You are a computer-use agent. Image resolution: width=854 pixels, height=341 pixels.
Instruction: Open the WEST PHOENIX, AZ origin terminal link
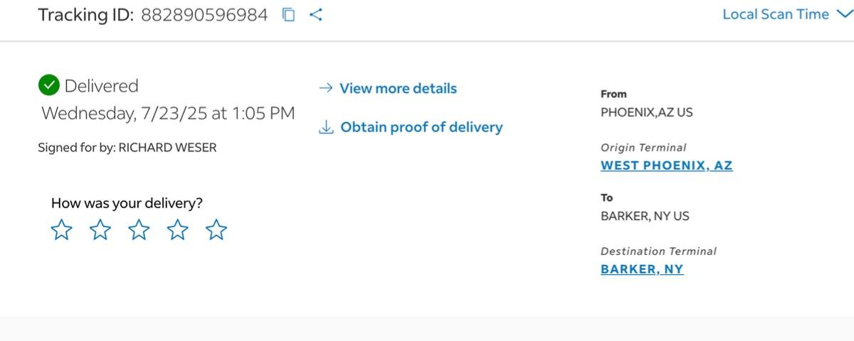tap(666, 166)
